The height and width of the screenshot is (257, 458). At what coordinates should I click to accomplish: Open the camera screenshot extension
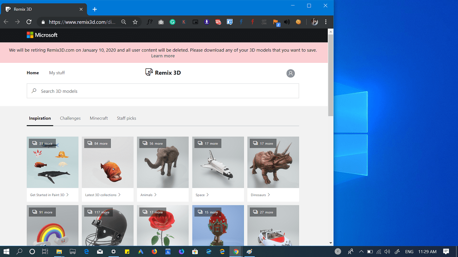(x=161, y=22)
